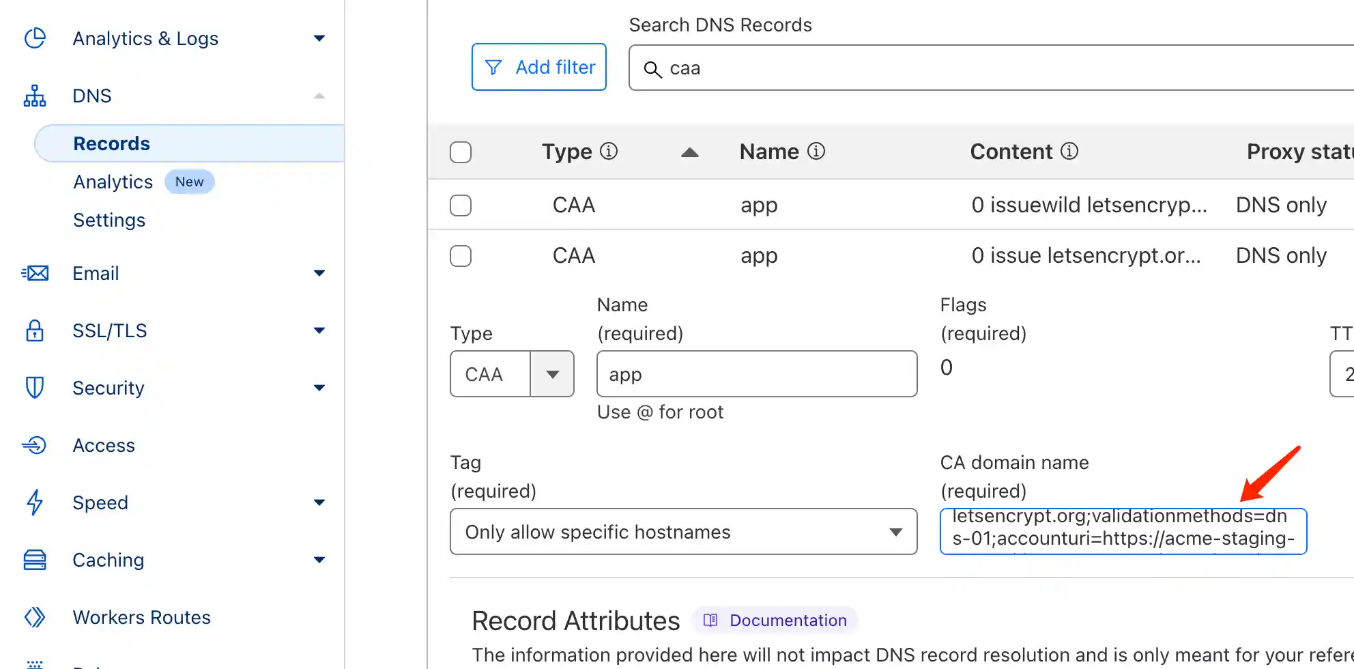Select the checkbox for issue letsencrypt record

point(461,256)
